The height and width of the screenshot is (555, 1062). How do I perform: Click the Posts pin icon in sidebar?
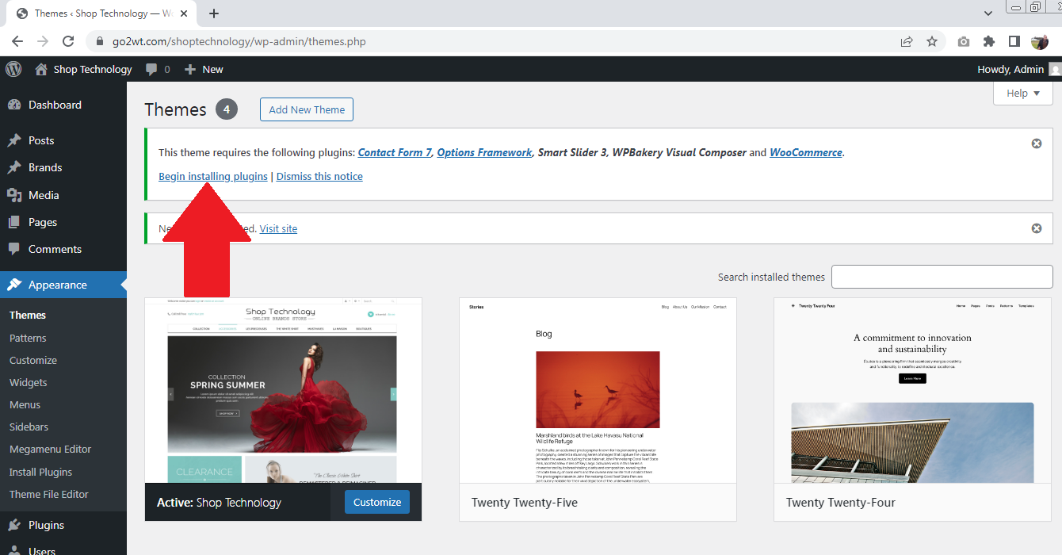(13, 140)
